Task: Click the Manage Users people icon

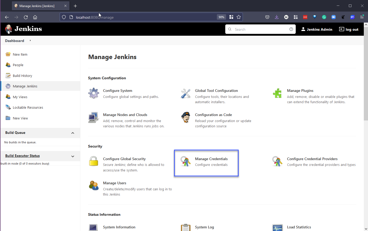Action: (x=94, y=186)
